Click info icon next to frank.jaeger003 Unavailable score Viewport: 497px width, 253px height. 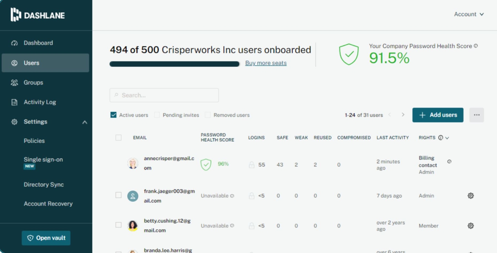click(x=232, y=196)
